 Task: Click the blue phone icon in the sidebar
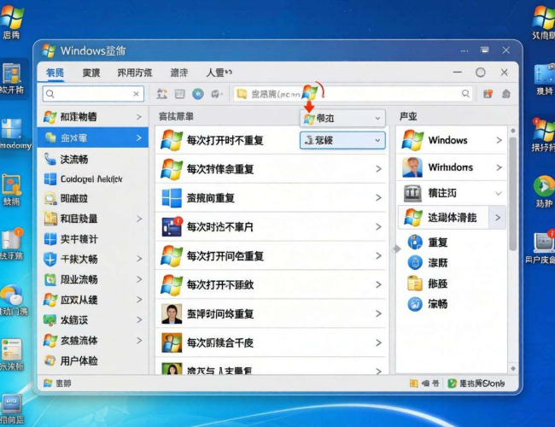pyautogui.click(x=50, y=160)
